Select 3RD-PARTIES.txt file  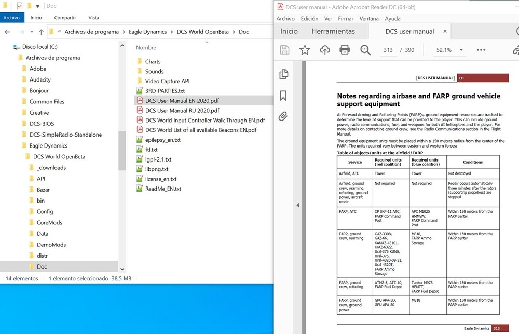(x=165, y=91)
